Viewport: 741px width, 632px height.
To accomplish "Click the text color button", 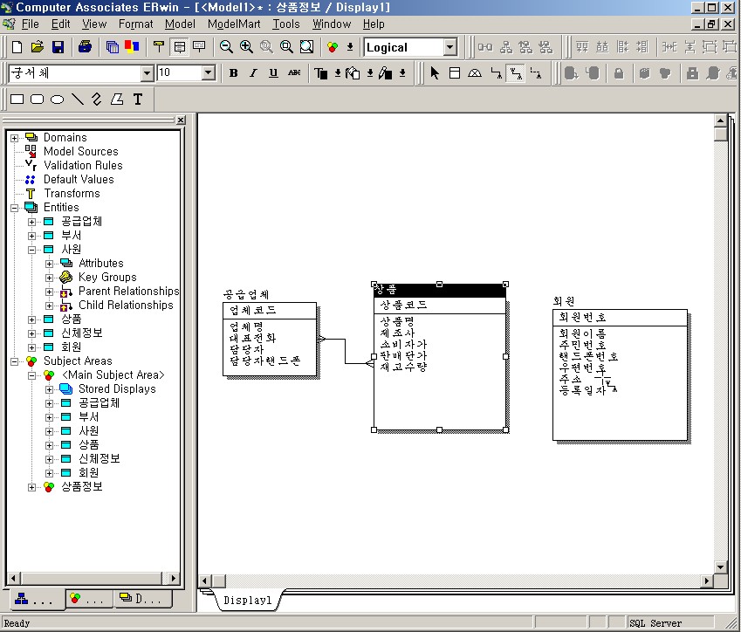I will [321, 72].
